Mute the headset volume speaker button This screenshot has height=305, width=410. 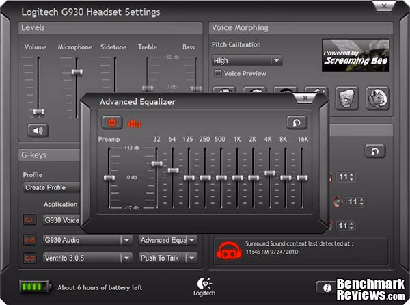pyautogui.click(x=38, y=130)
